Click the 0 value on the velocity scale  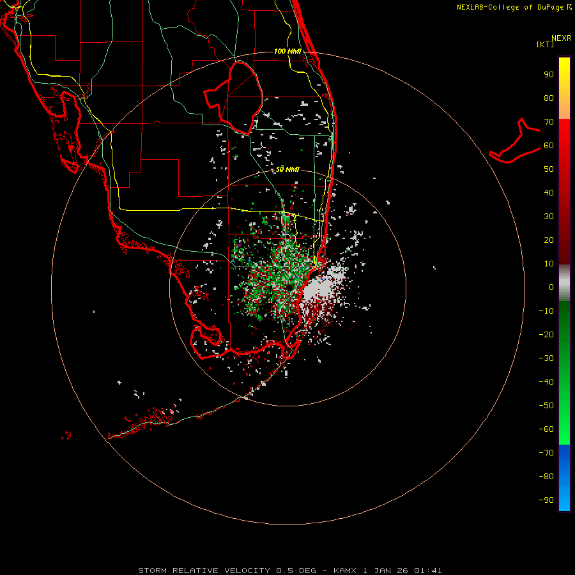click(x=551, y=287)
